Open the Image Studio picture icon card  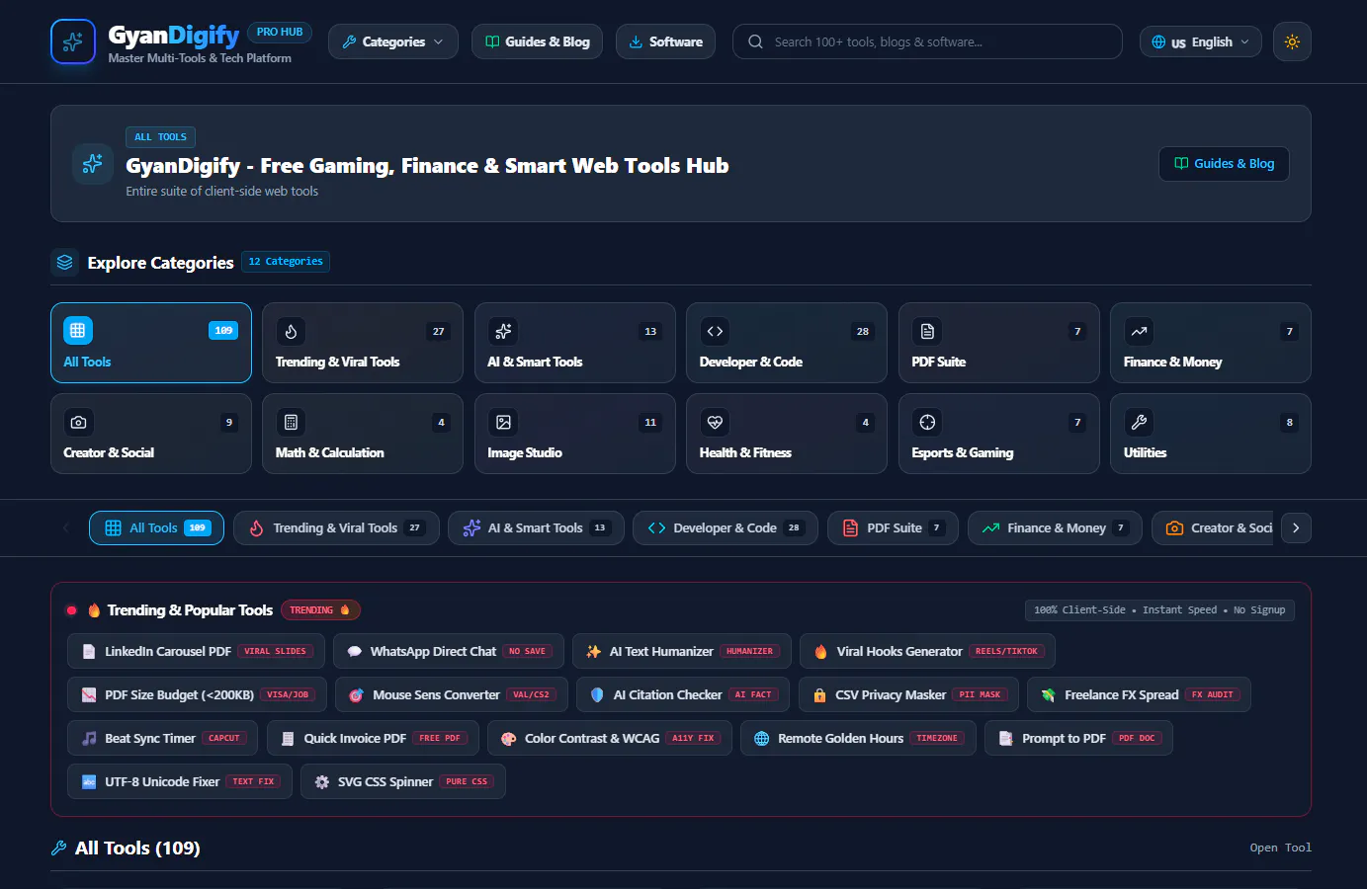pos(575,434)
